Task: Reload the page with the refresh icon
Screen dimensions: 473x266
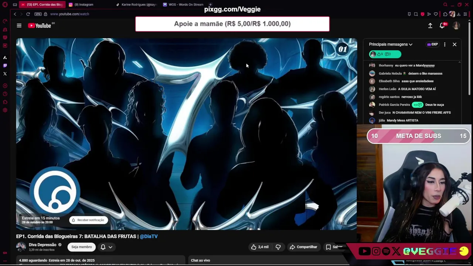Action: [28, 14]
